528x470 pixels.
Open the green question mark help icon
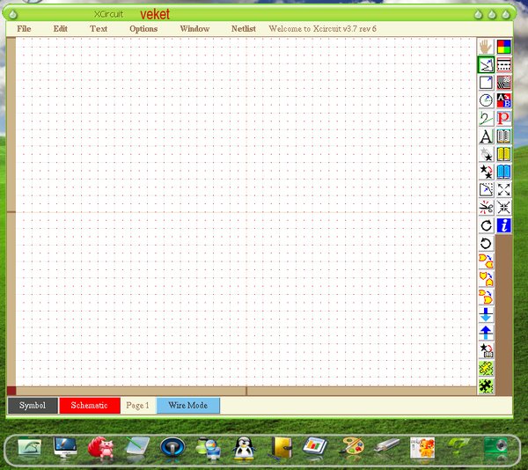point(458,447)
